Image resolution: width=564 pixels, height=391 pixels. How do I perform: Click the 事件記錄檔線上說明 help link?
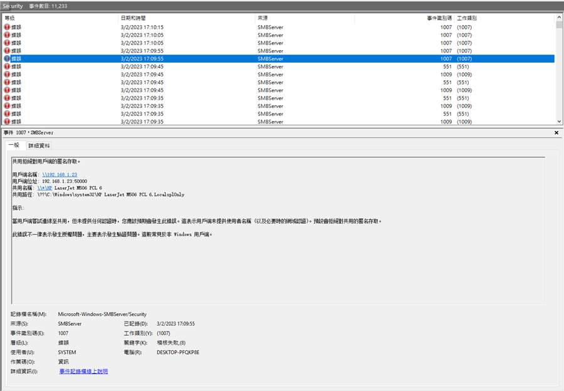click(85, 371)
